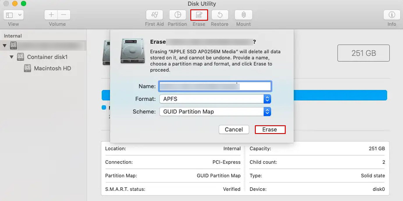Collapse the top-level internal disk
This screenshot has height=201, width=403.
point(5,46)
